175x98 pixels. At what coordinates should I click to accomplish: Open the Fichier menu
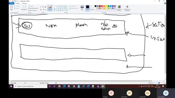tap(11, 4)
